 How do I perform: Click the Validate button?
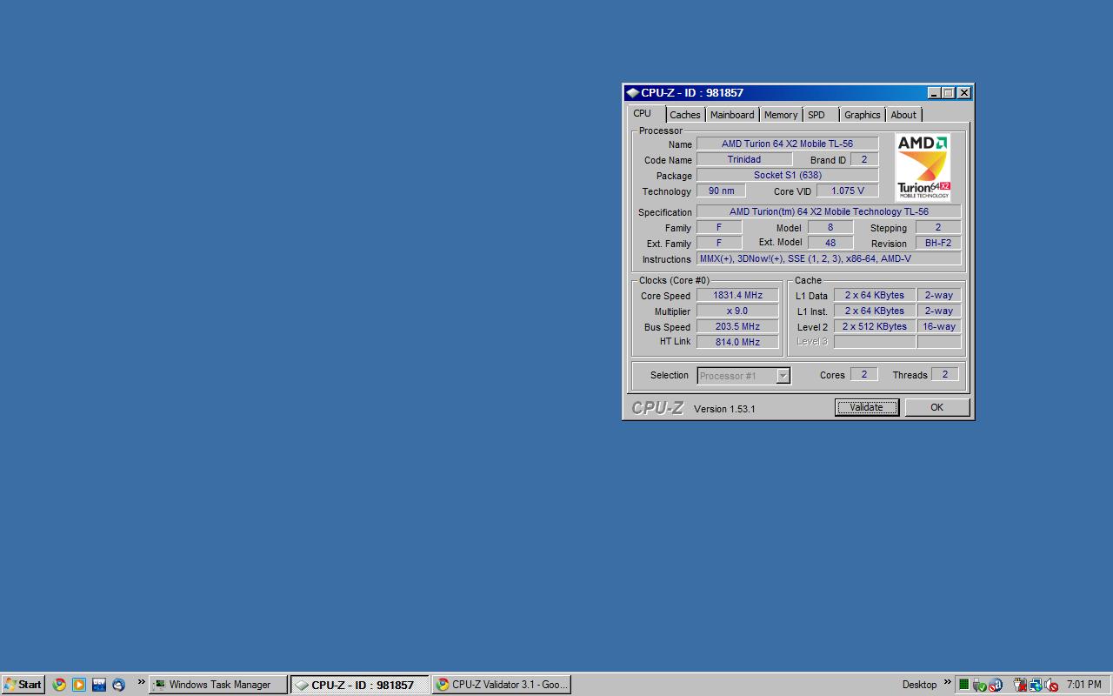tap(867, 407)
